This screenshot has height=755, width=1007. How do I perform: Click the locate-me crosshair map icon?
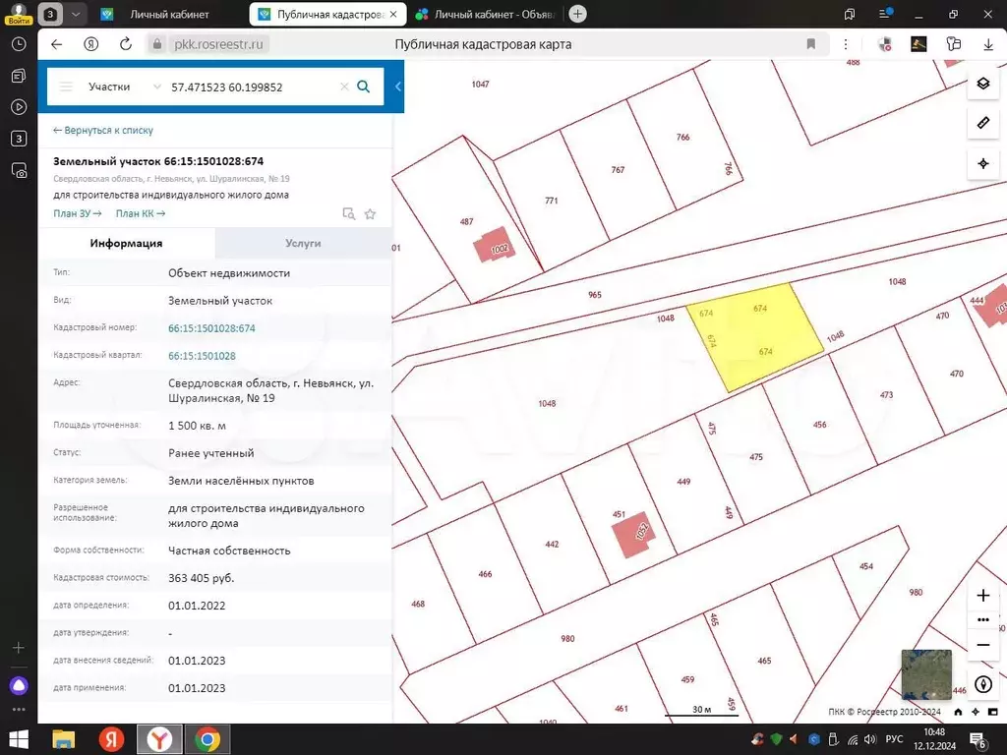[x=982, y=164]
